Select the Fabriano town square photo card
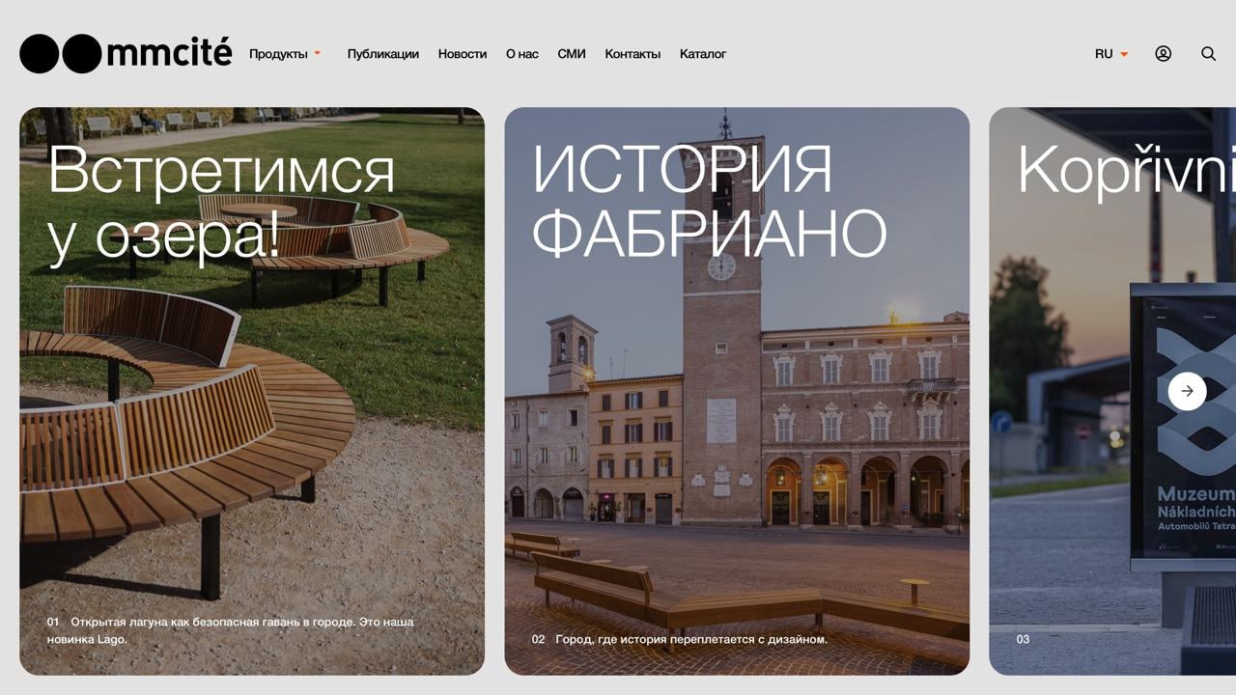Image resolution: width=1236 pixels, height=695 pixels. pos(737,391)
